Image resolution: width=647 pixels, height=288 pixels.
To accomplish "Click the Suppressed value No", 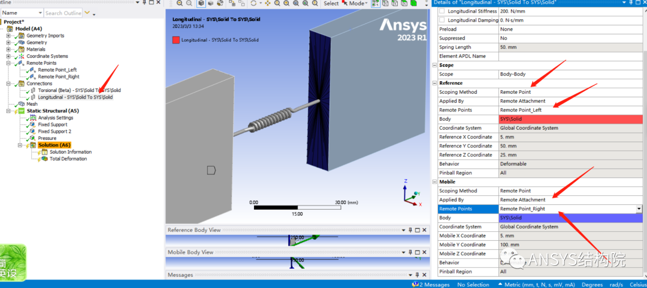I will (x=571, y=38).
